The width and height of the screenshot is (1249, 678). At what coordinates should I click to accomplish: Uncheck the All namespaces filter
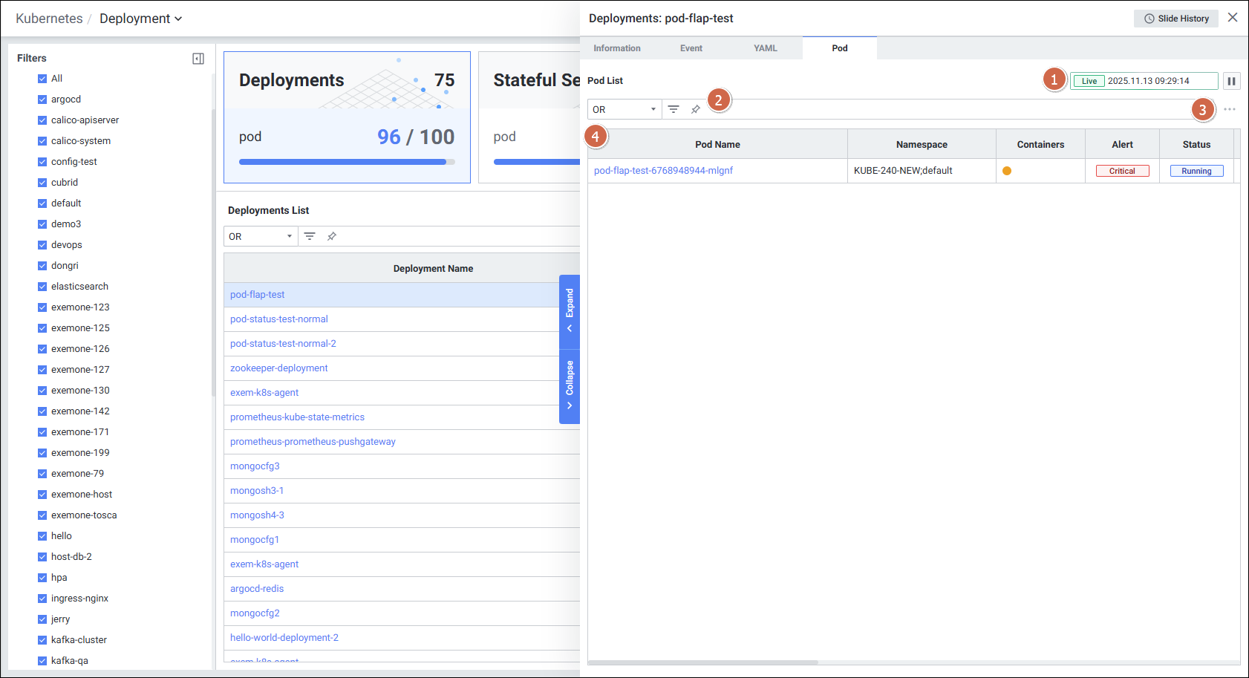(x=42, y=79)
